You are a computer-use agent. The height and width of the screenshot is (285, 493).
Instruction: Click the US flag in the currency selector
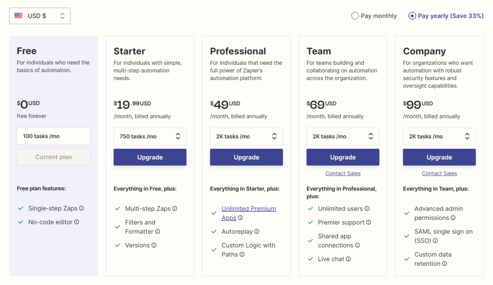click(18, 15)
